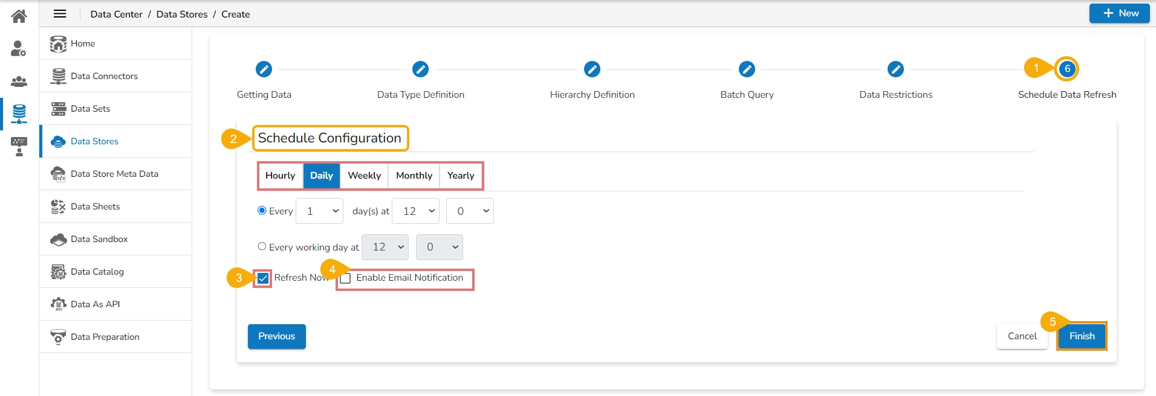
Task: Uncheck the Refresh Now checkbox
Action: coord(263,278)
